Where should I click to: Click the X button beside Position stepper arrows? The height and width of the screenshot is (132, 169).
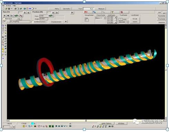pos(72,12)
